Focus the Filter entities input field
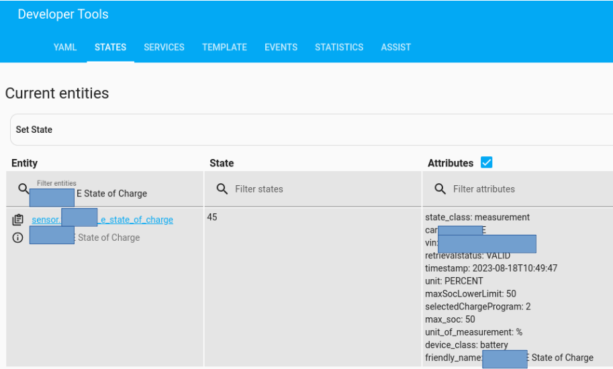This screenshot has width=613, height=369. pyautogui.click(x=114, y=193)
